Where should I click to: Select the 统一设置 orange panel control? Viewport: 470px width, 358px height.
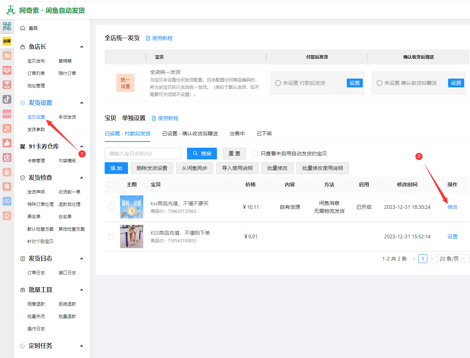125,83
